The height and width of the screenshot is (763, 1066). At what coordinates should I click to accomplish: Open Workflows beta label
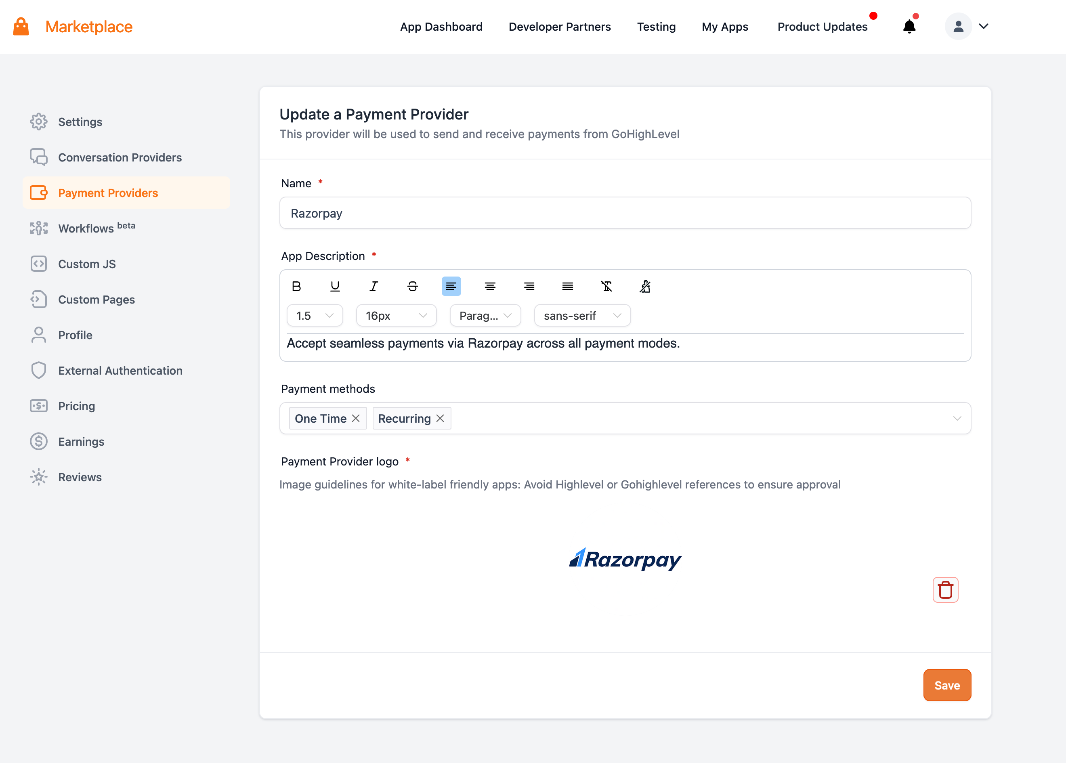coord(97,227)
